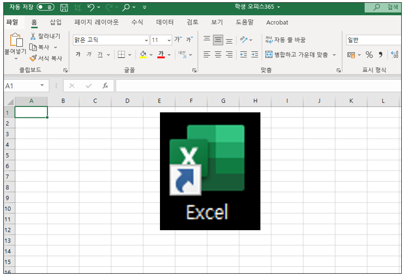Switch to Data (데이터) tab
The width and height of the screenshot is (404, 276).
click(x=165, y=22)
